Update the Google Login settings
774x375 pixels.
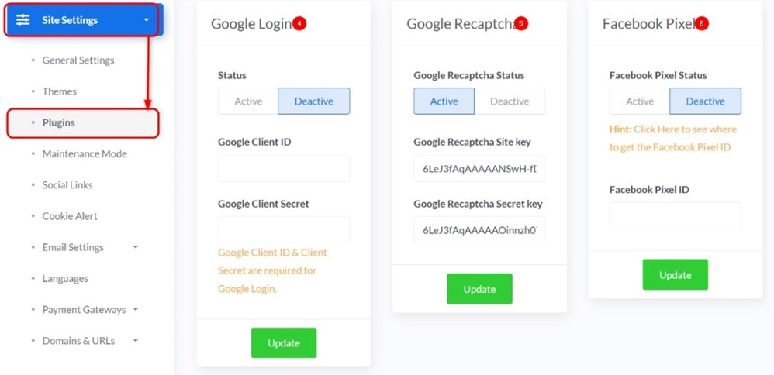coord(284,342)
